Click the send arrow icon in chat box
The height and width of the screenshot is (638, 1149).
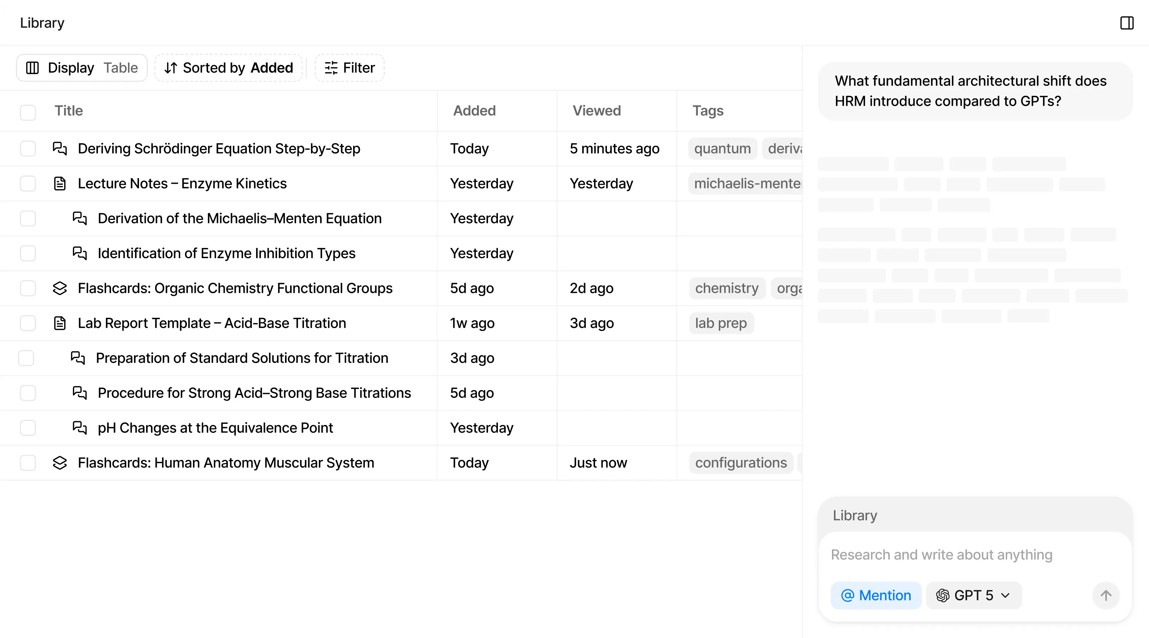coord(1106,595)
